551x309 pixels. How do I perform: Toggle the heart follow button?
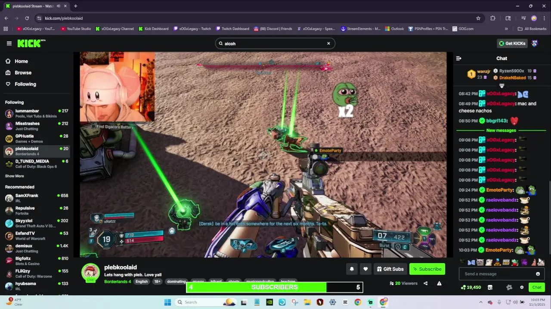pos(365,269)
